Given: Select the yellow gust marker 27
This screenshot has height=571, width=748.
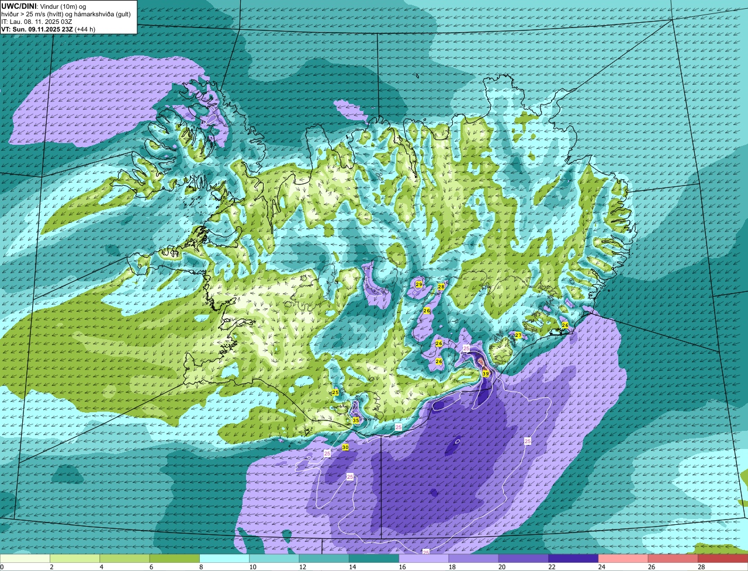Looking at the screenshot, I should [518, 335].
